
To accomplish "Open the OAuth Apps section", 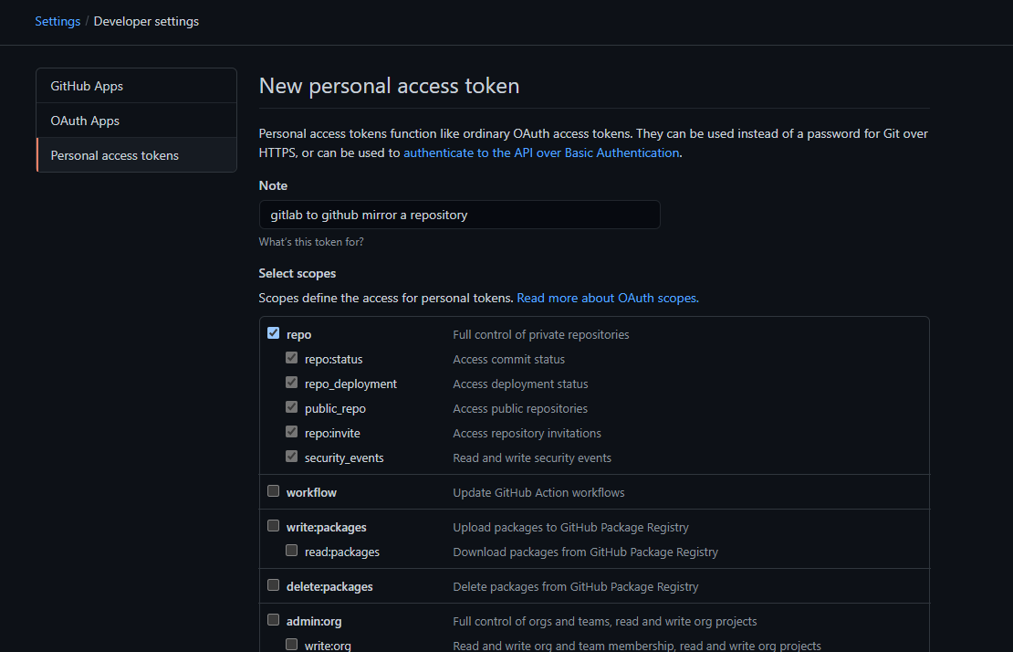I will (x=136, y=121).
